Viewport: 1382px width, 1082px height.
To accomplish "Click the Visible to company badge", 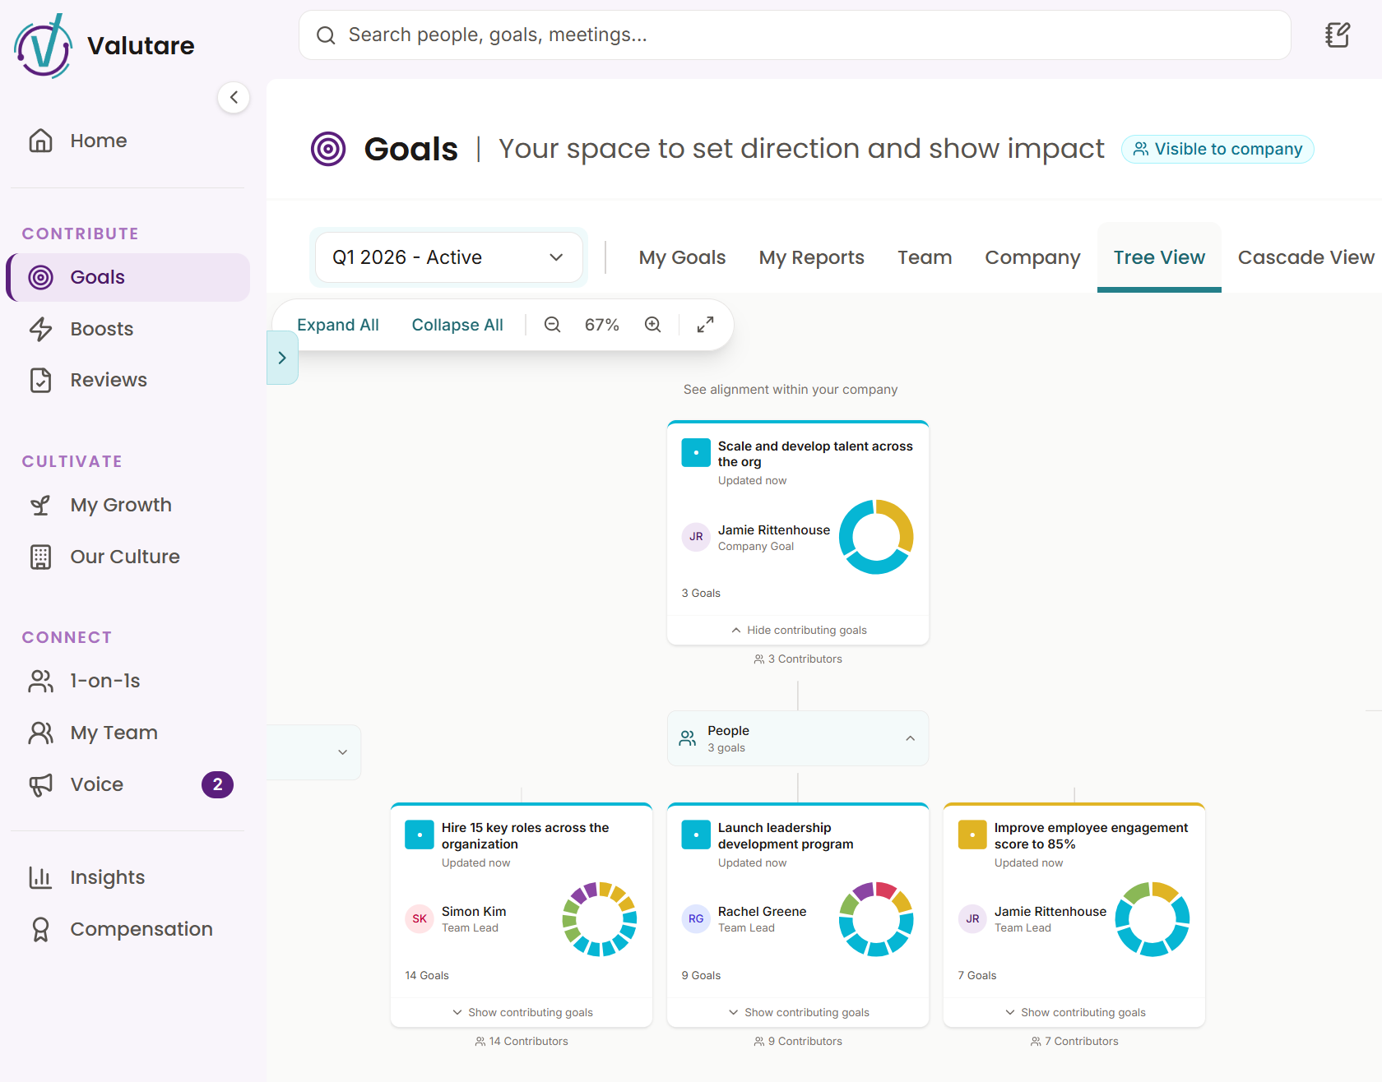I will (x=1217, y=149).
